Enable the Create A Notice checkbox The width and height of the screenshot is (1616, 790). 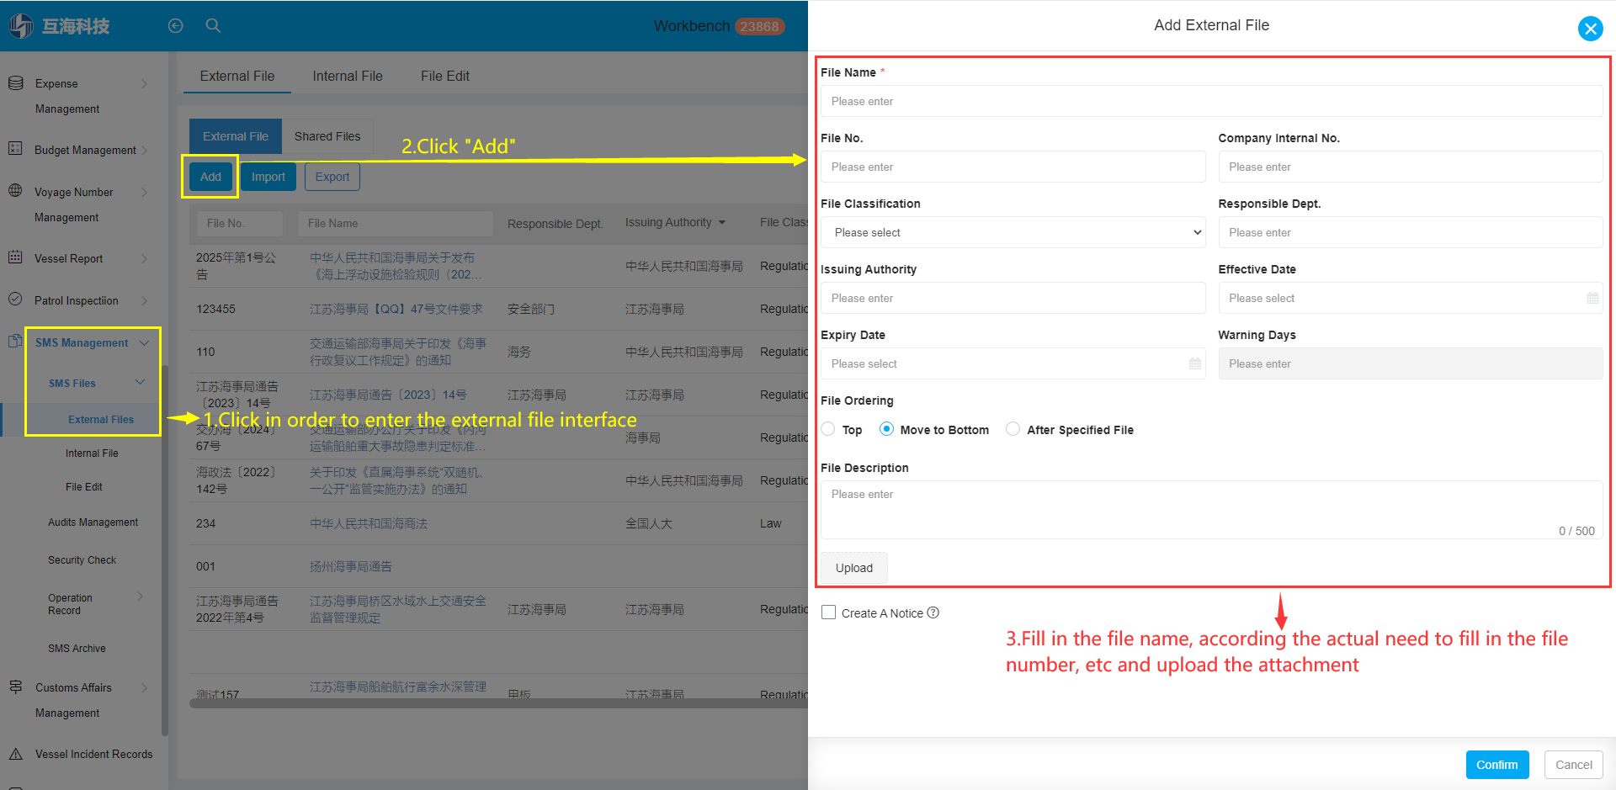(829, 612)
